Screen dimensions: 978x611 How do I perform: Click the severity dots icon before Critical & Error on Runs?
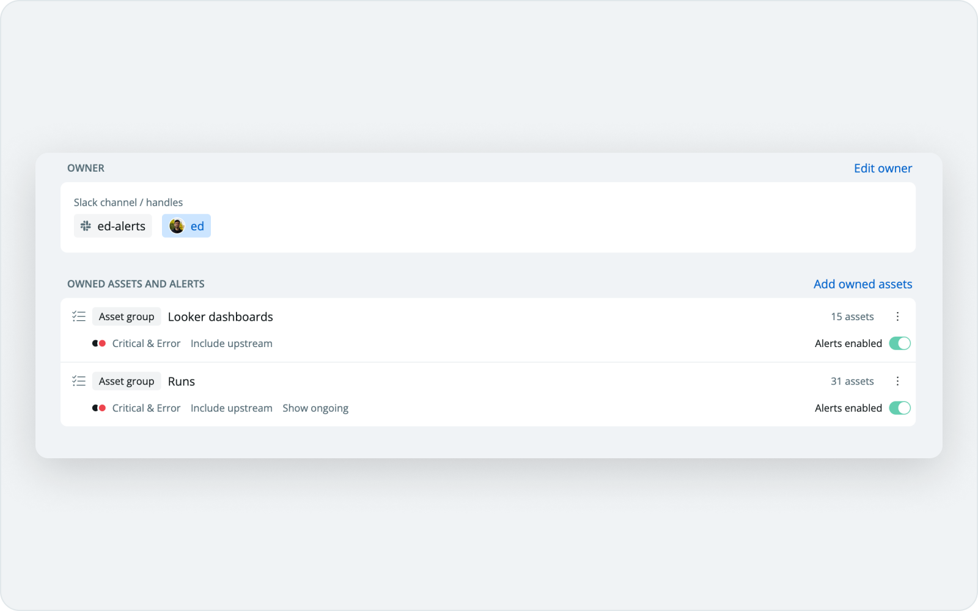pyautogui.click(x=99, y=408)
